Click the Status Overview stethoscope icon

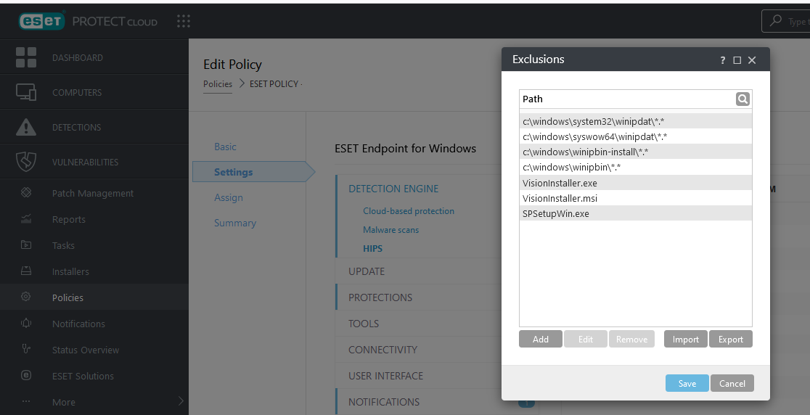[26, 349]
